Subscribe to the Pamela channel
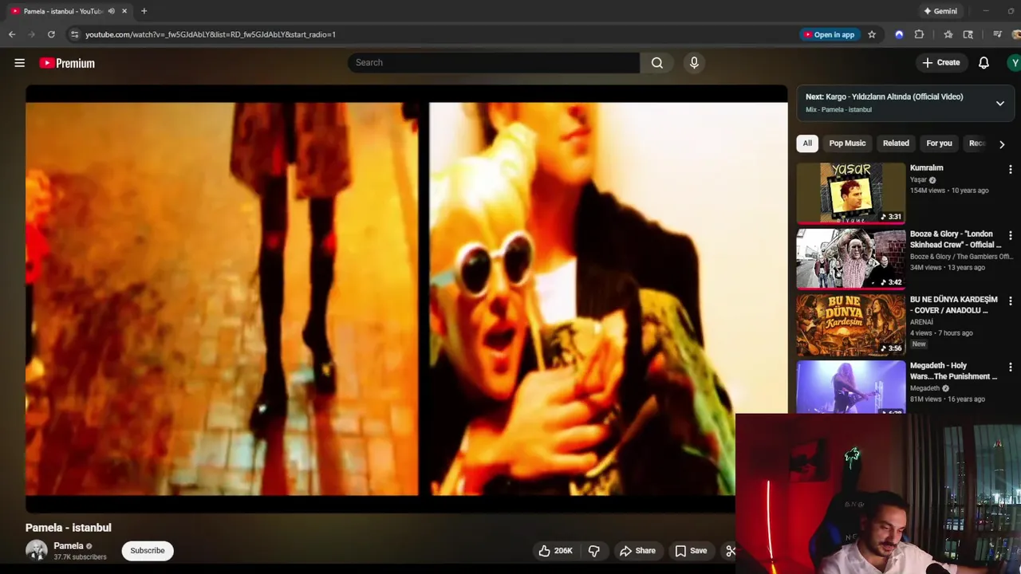The width and height of the screenshot is (1021, 574). [x=148, y=551]
